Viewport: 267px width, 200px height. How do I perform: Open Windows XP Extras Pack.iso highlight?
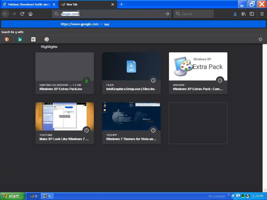(x=65, y=73)
